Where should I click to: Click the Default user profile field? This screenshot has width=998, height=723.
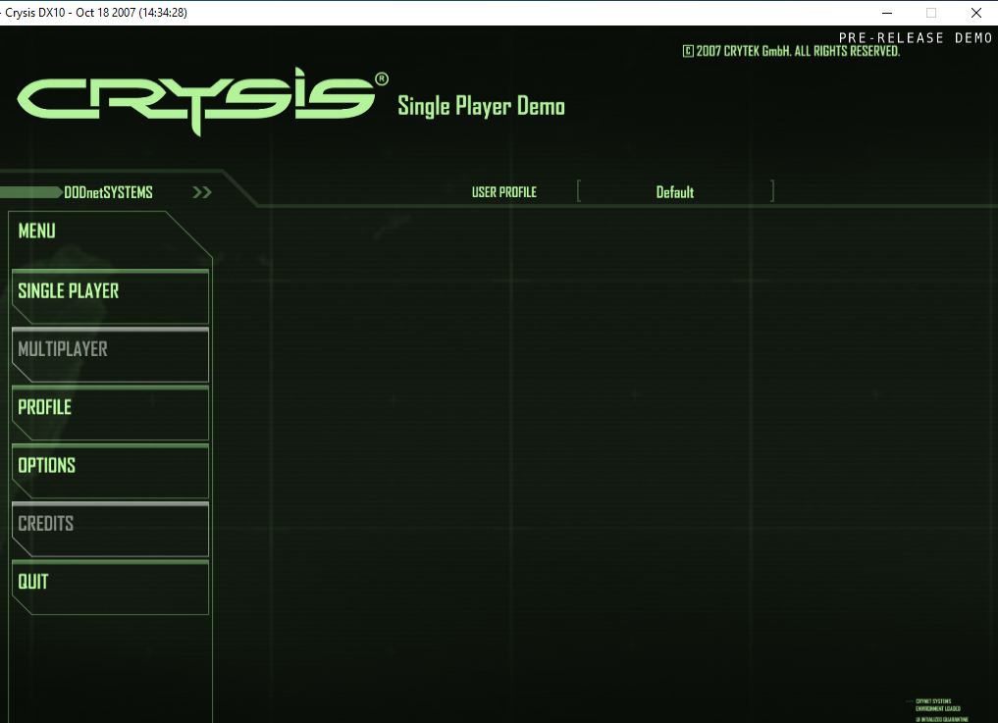[675, 191]
